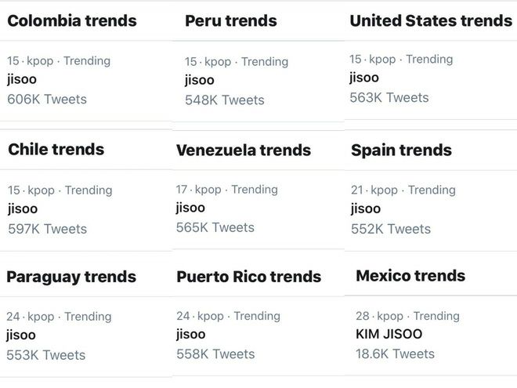Open the Mexico trends heading
The height and width of the screenshot is (388, 517).
tap(410, 276)
